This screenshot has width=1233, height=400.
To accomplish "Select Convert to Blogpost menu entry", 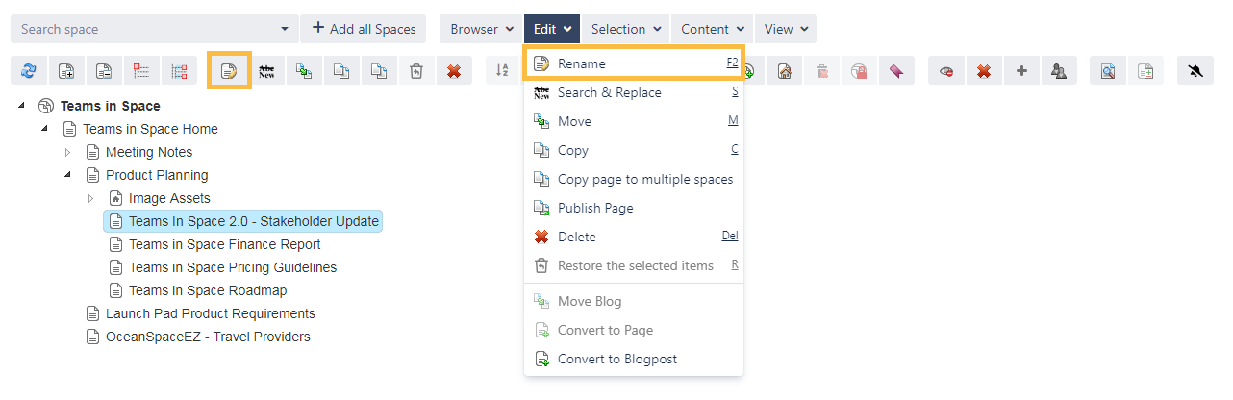I will point(616,359).
